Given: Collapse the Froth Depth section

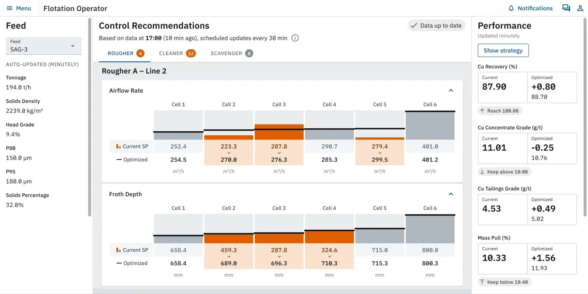Looking at the screenshot, I should tap(451, 194).
